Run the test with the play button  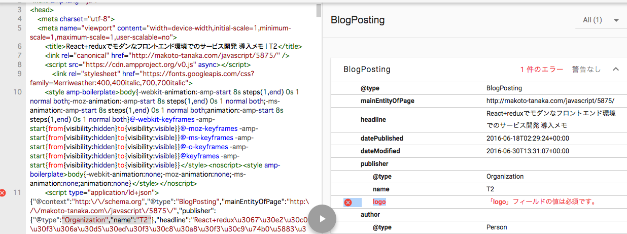tap(323, 219)
